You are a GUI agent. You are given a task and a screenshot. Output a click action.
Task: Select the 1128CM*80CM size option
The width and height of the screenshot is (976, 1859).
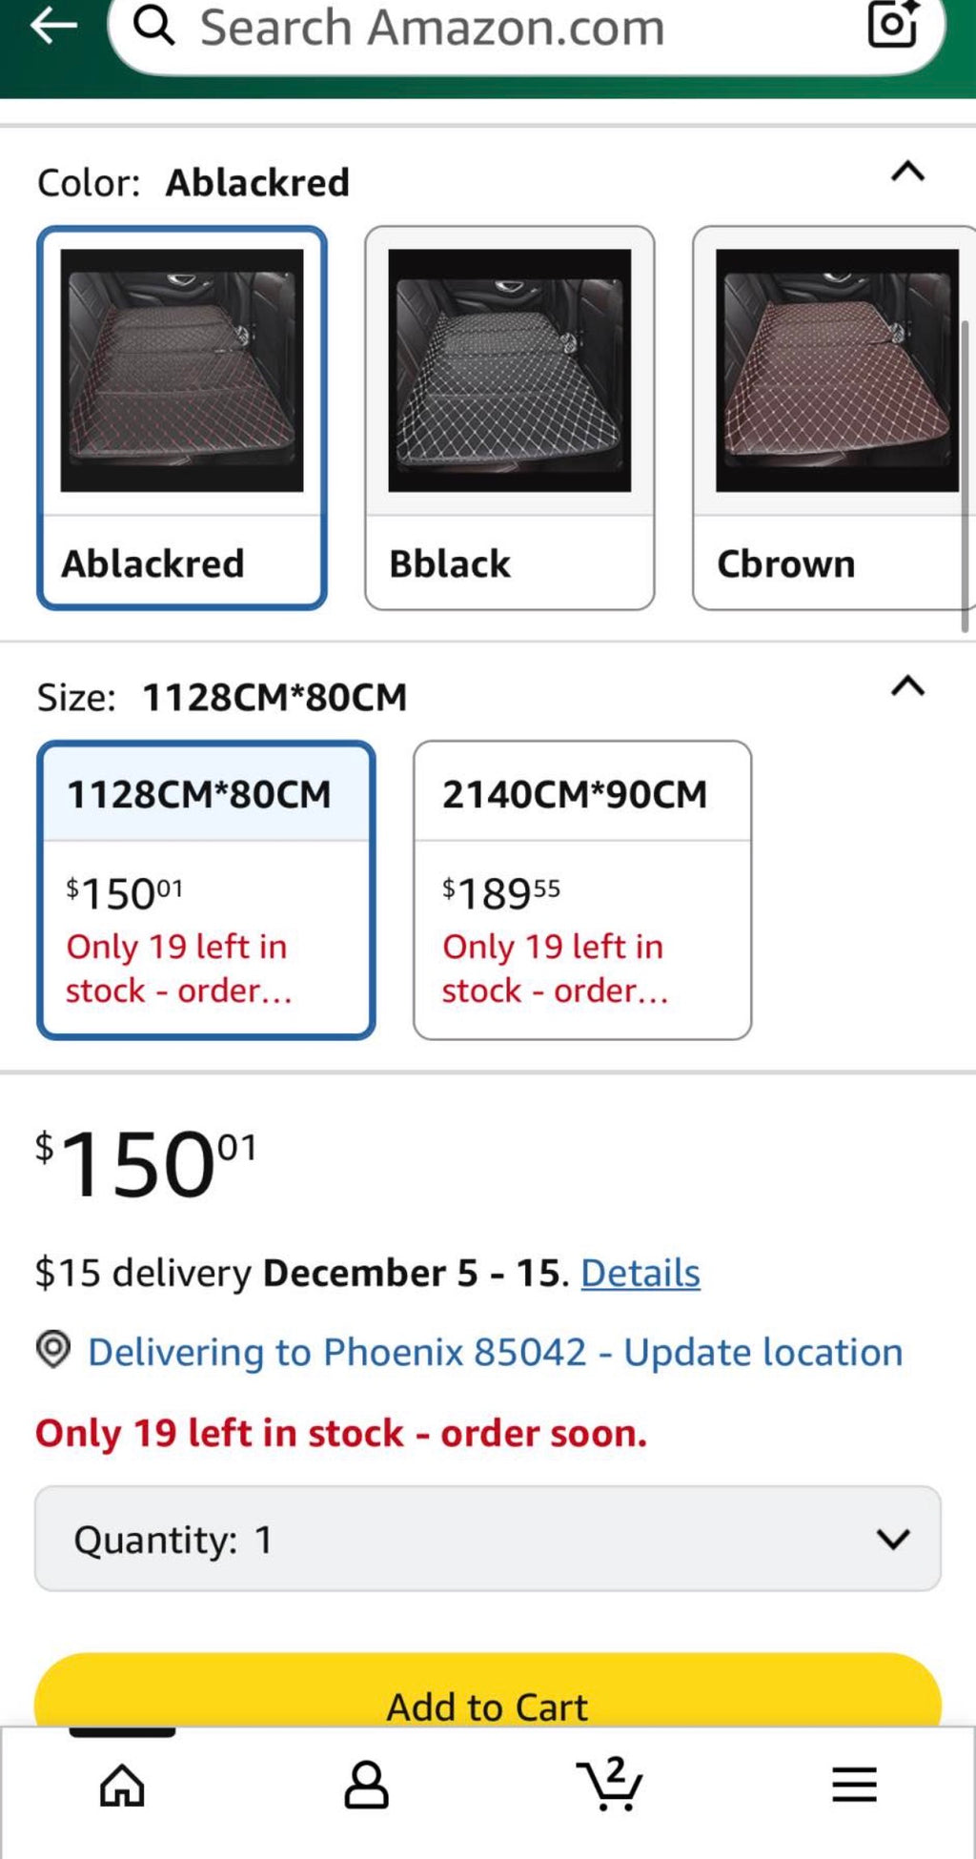click(x=206, y=890)
